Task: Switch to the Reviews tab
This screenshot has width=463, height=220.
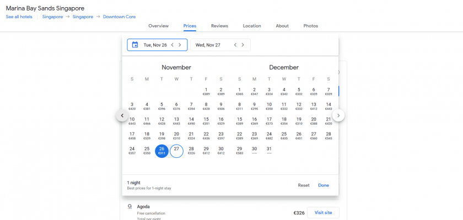Action: click(219, 26)
